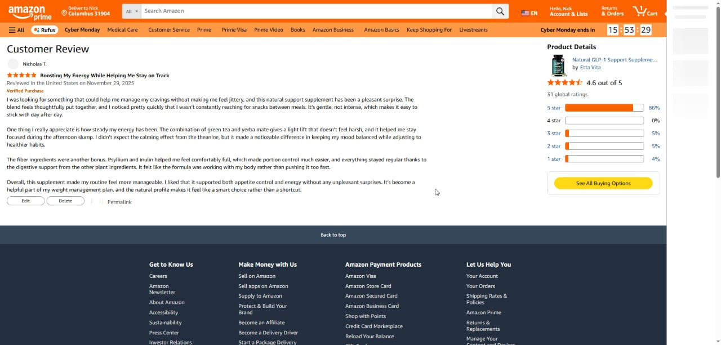Image resolution: width=721 pixels, height=345 pixels.
Task: Open Returns & Orders
Action: coord(612,11)
